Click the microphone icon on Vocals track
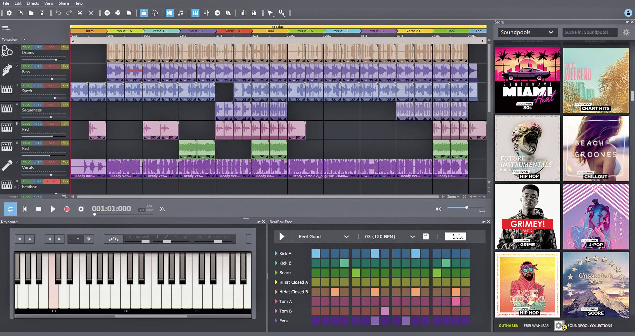The width and height of the screenshot is (635, 336). click(7, 165)
